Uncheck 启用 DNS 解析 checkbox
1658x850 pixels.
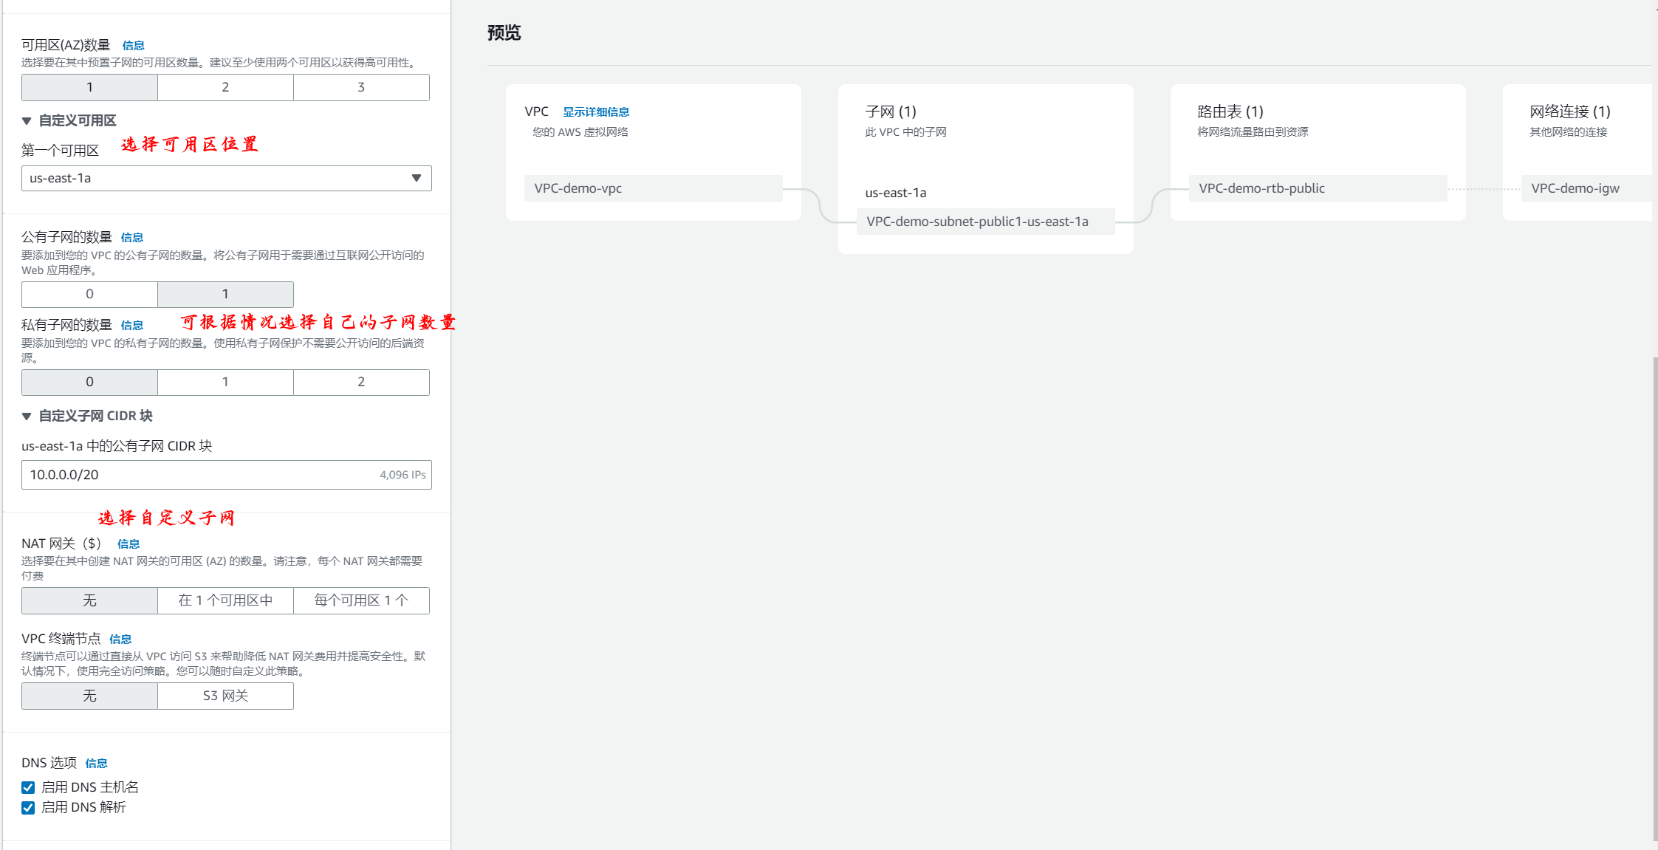point(28,808)
